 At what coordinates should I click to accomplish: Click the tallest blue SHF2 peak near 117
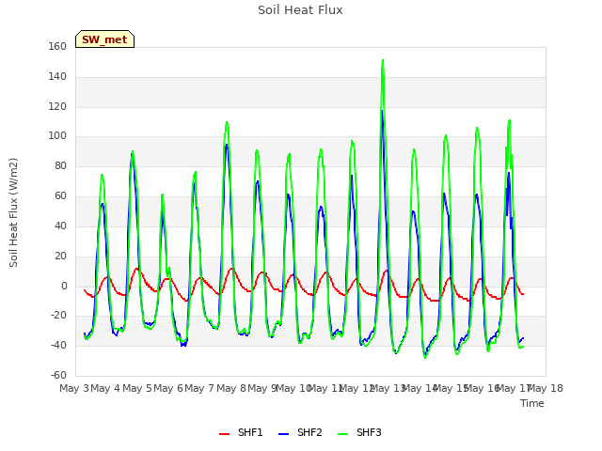point(382,112)
